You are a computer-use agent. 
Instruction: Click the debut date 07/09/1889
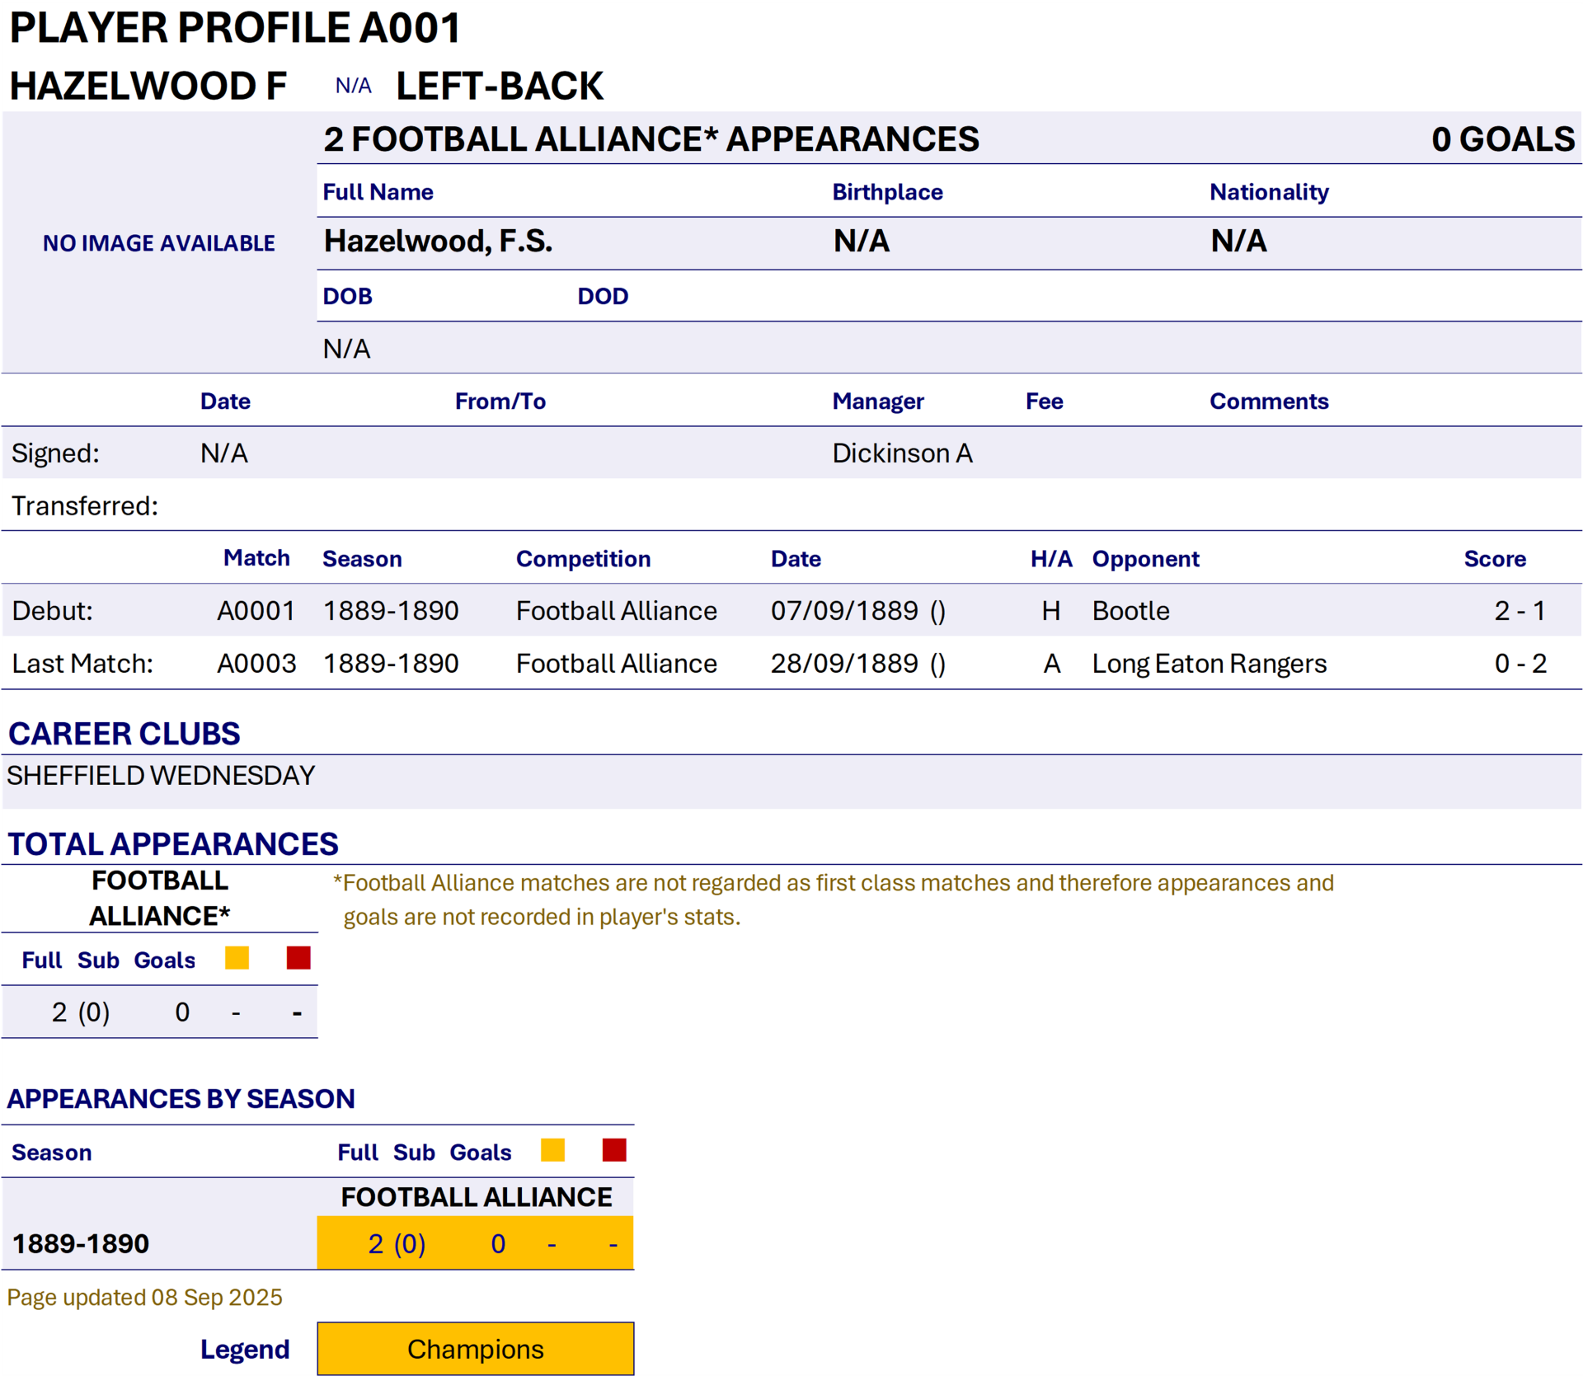(844, 611)
